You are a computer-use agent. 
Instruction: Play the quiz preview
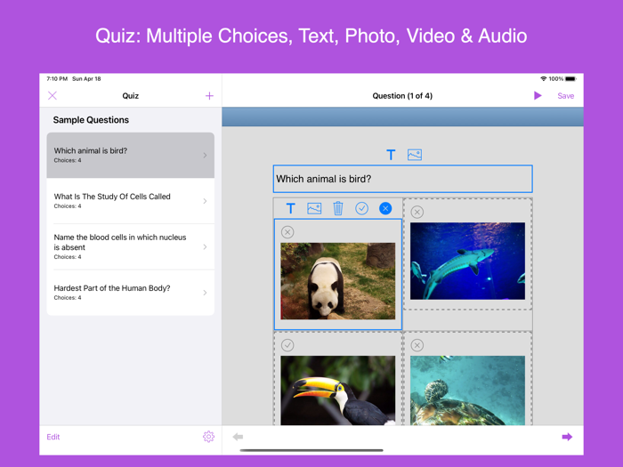tap(538, 96)
